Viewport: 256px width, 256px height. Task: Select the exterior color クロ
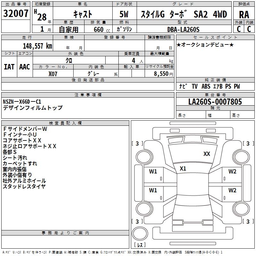[x=69, y=60]
